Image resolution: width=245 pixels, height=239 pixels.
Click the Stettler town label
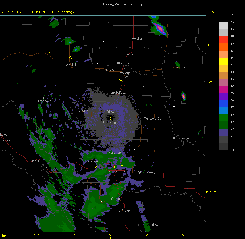click(x=180, y=67)
